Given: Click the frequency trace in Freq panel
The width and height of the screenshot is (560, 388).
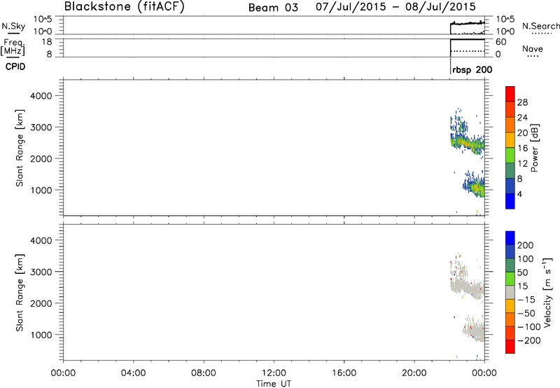Looking at the screenshot, I should 468,40.
